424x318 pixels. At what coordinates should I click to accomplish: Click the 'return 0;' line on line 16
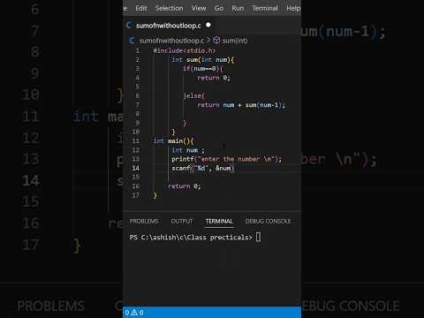point(185,186)
